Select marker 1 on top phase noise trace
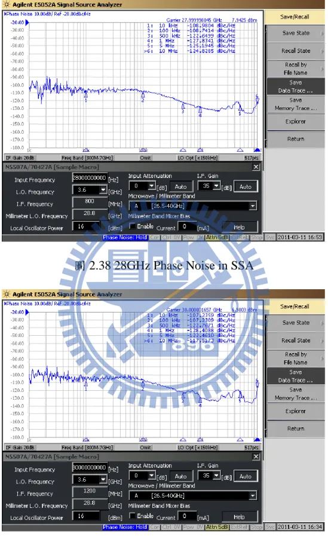The width and height of the screenshot is (328, 536). point(86,96)
